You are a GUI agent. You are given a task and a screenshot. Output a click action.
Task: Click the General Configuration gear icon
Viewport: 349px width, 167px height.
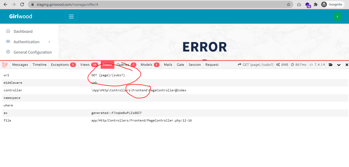point(8,52)
